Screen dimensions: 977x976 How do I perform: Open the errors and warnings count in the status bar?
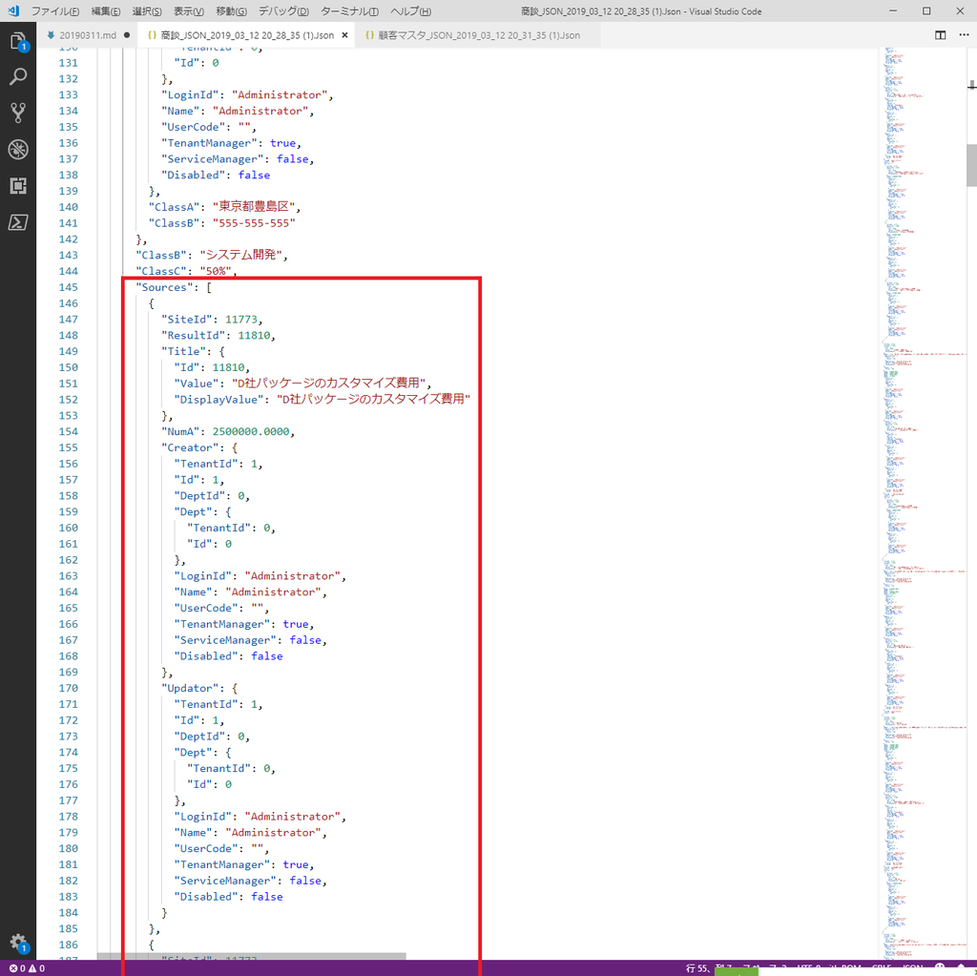(27, 968)
